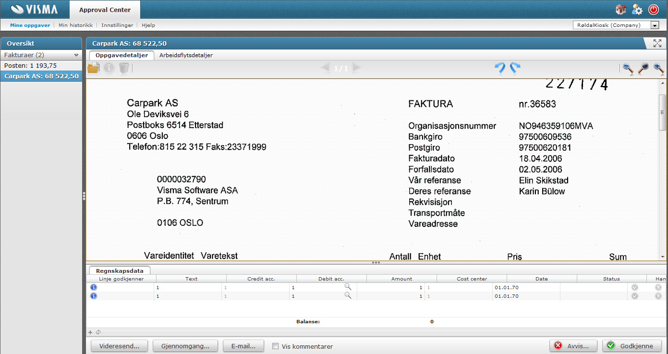Expand document view to full screen
This screenshot has width=668, height=354.
click(x=657, y=43)
